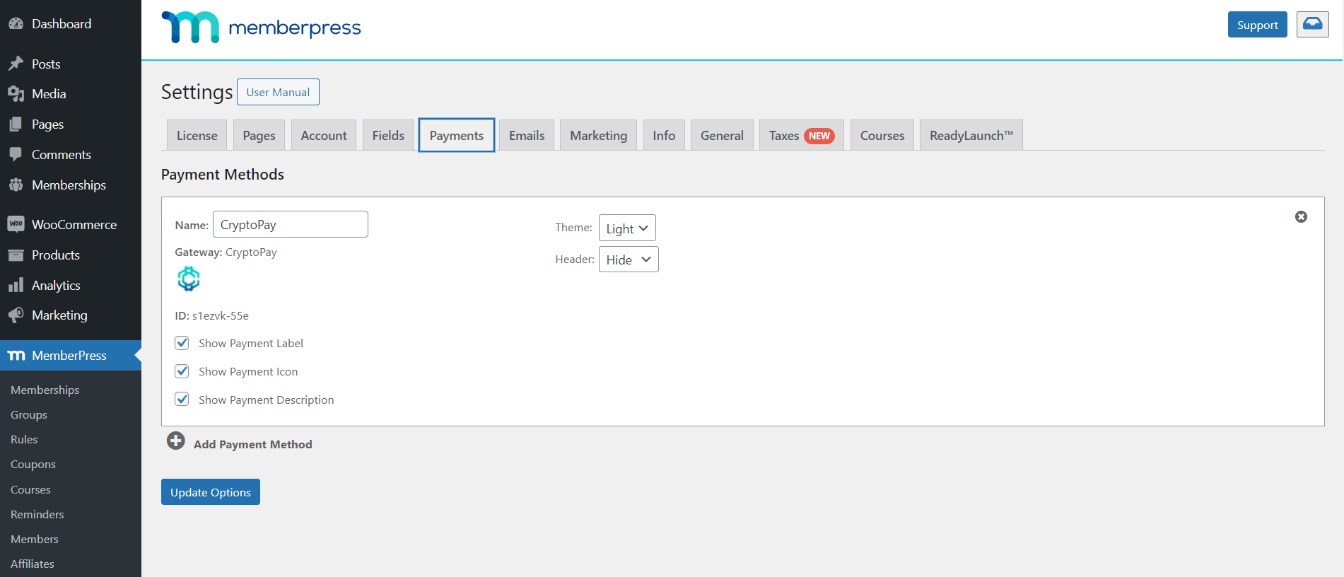Viewport: 1344px width, 577px height.
Task: Click the Posts pushpin icon
Action: pos(16,64)
